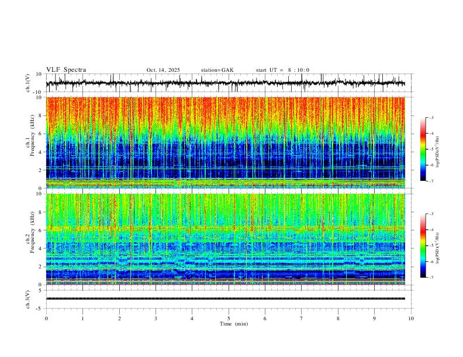Click the "start UT = 8 :10: 0" text
This screenshot has width=463, height=357.
(282, 70)
